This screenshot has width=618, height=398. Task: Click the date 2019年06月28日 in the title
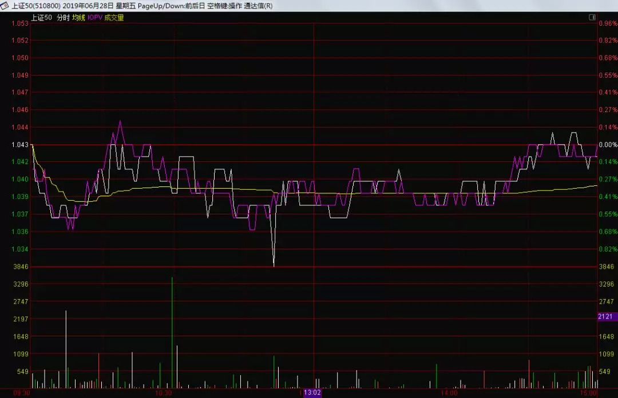coord(88,6)
